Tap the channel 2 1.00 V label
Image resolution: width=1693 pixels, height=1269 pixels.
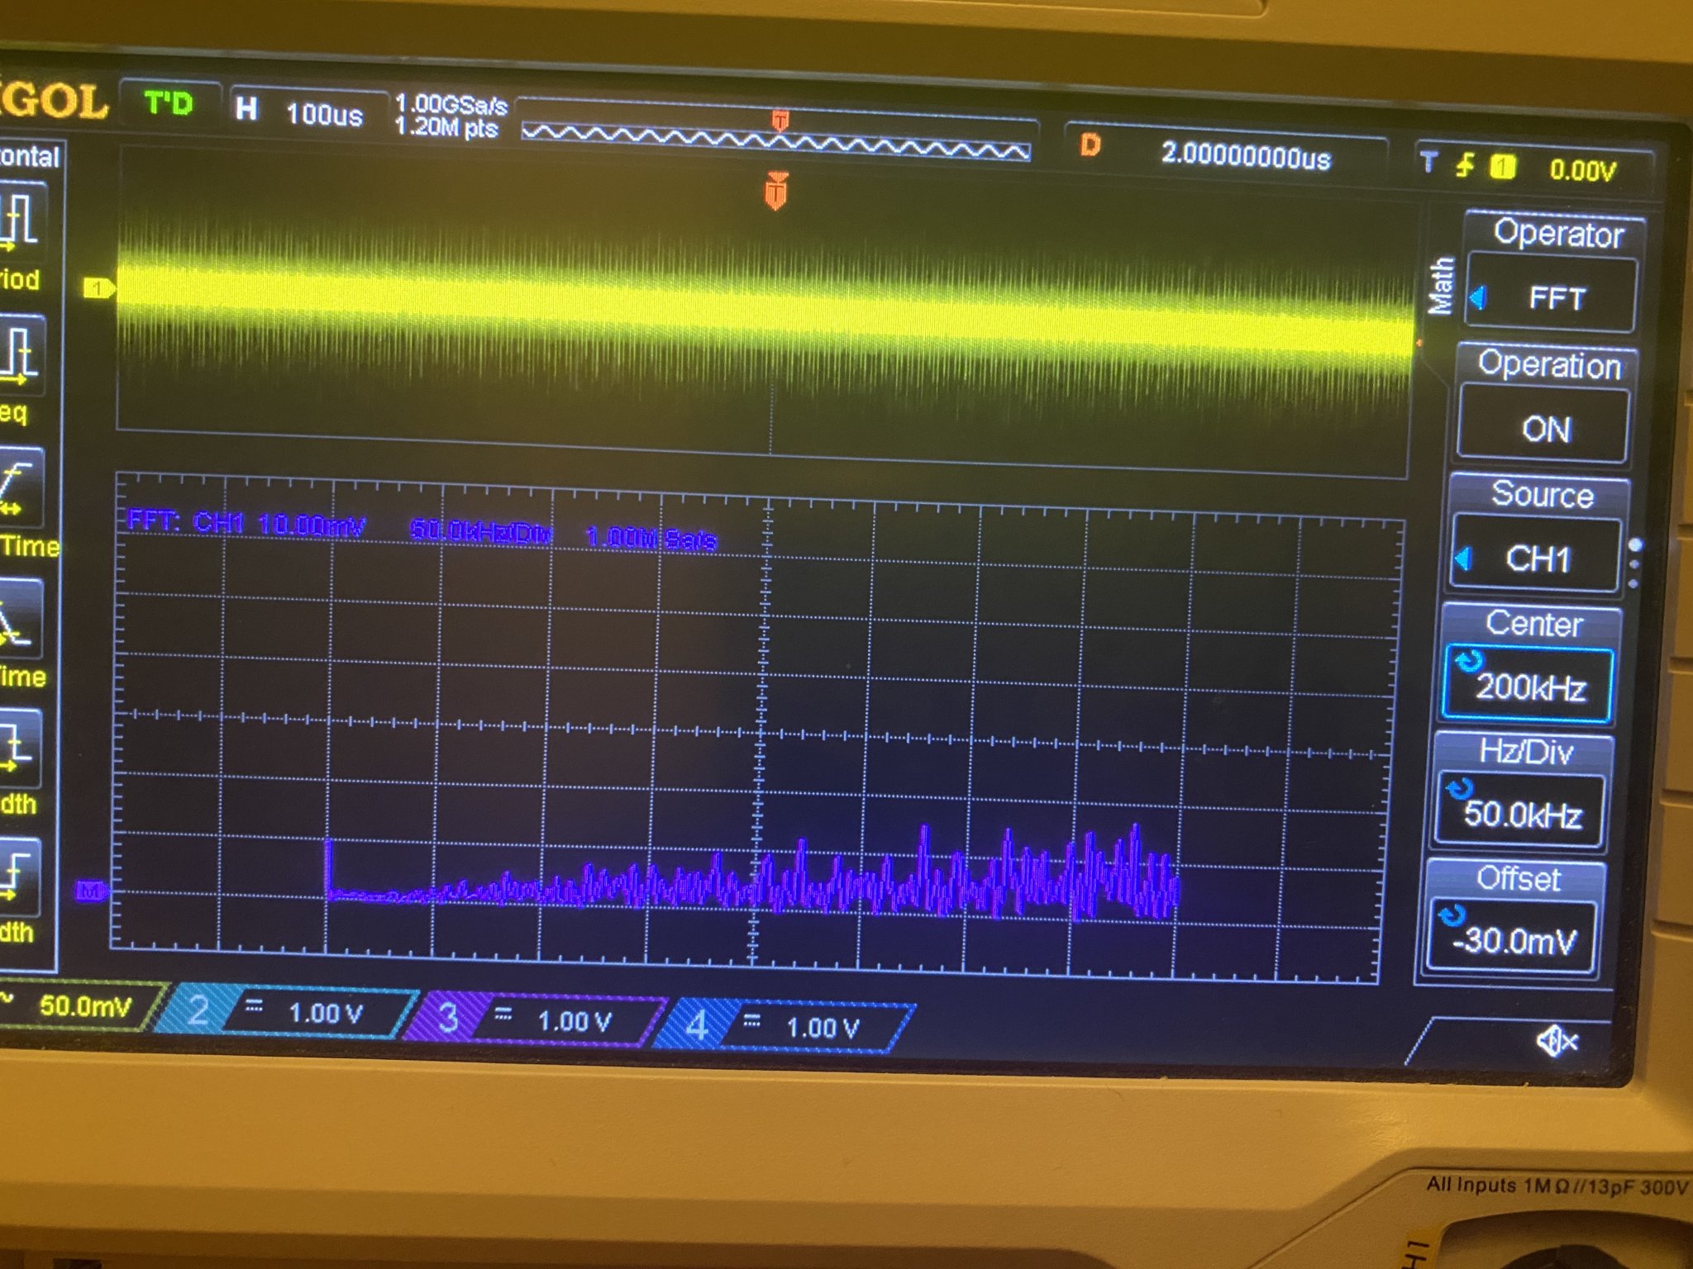pos(325,1013)
